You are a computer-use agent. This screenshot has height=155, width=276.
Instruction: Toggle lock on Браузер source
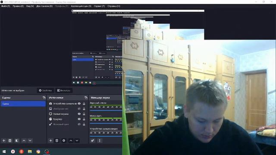click(84, 119)
